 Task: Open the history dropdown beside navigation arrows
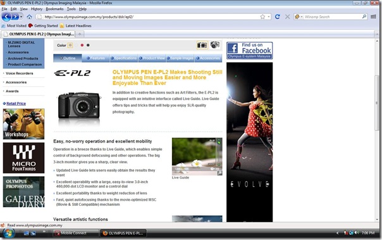[22, 17]
